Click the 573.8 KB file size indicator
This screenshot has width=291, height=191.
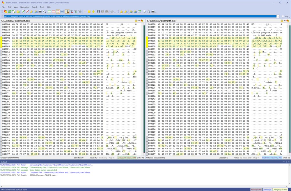tap(286, 158)
